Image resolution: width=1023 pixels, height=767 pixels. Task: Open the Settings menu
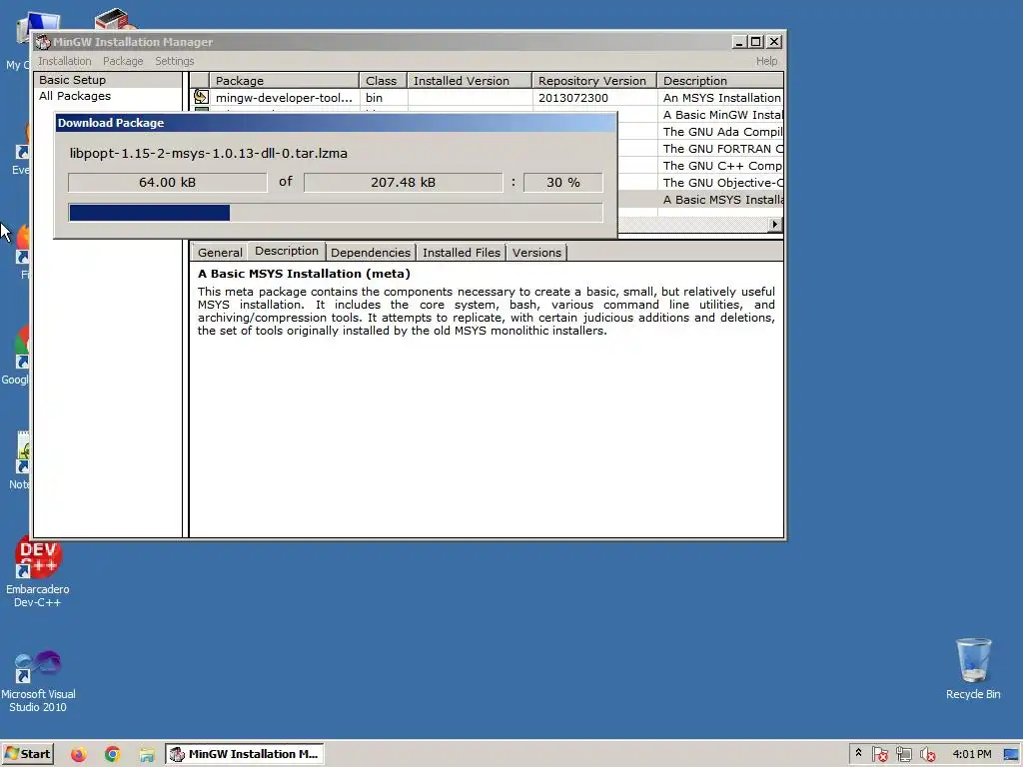click(174, 61)
